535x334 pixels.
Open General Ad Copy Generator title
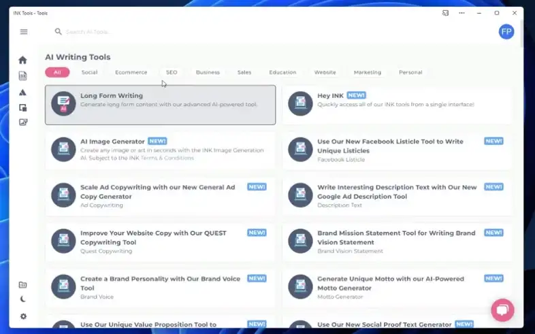click(158, 192)
